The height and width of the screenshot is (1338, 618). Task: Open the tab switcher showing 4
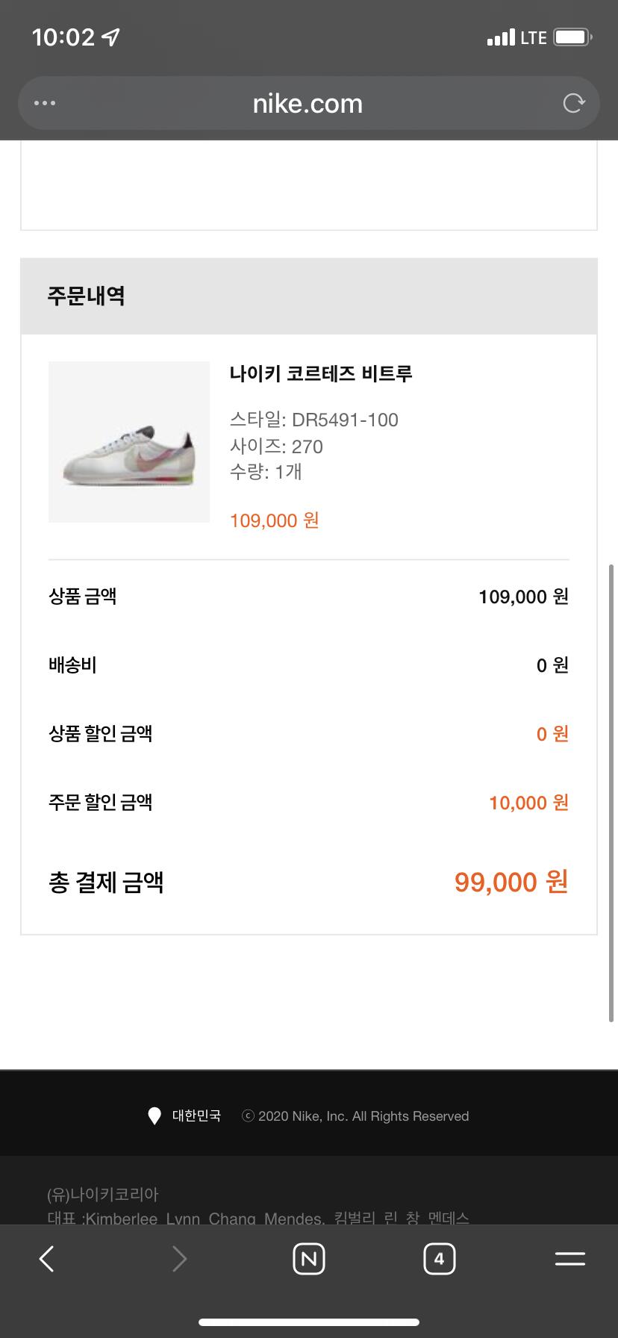[x=439, y=1259]
